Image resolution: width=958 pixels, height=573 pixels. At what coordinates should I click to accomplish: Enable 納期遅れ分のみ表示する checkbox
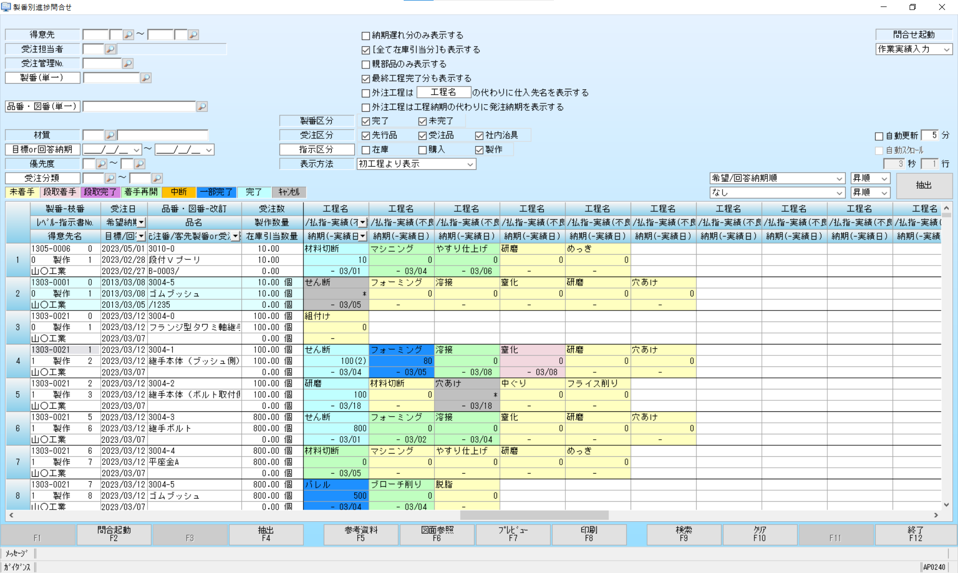(x=366, y=36)
